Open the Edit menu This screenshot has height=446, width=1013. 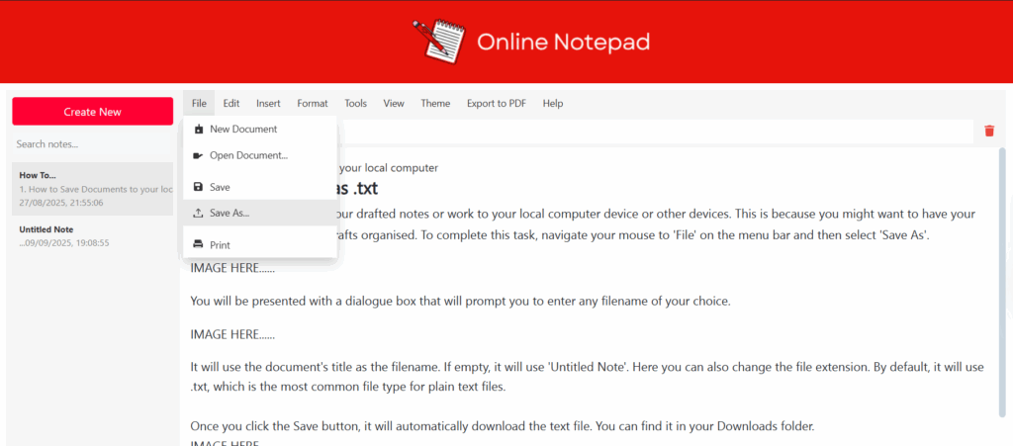[230, 103]
